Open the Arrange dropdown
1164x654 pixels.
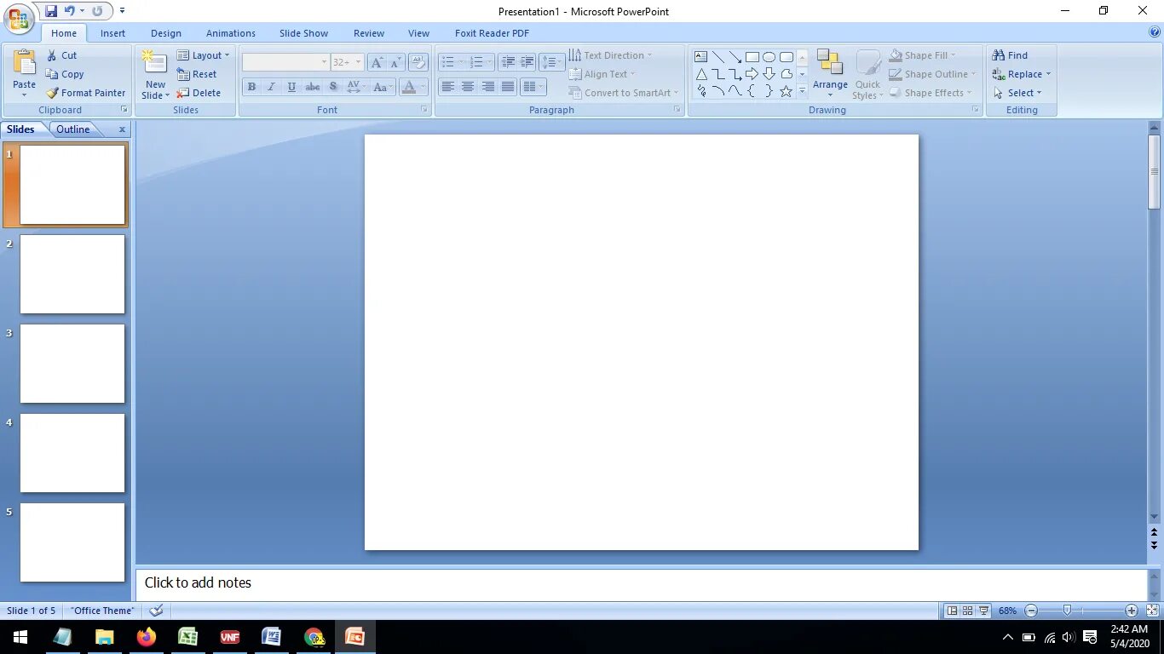tap(830, 74)
